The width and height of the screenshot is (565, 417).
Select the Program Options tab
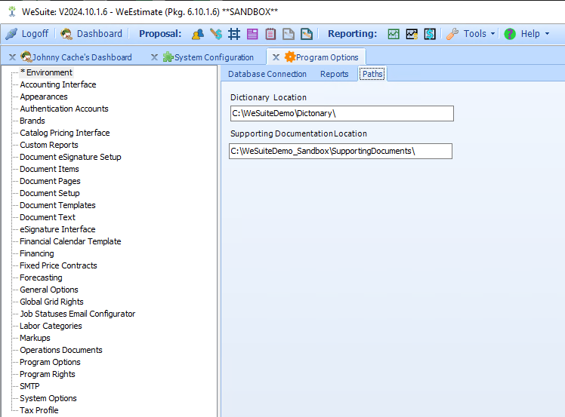tap(327, 57)
